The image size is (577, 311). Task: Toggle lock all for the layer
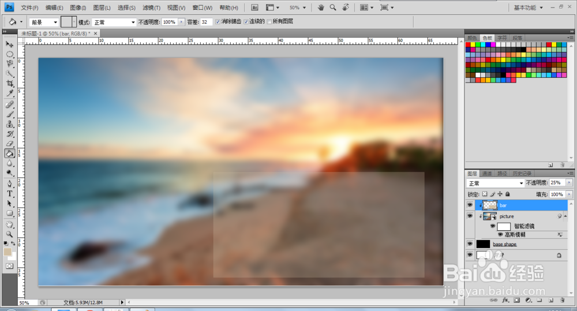(508, 194)
